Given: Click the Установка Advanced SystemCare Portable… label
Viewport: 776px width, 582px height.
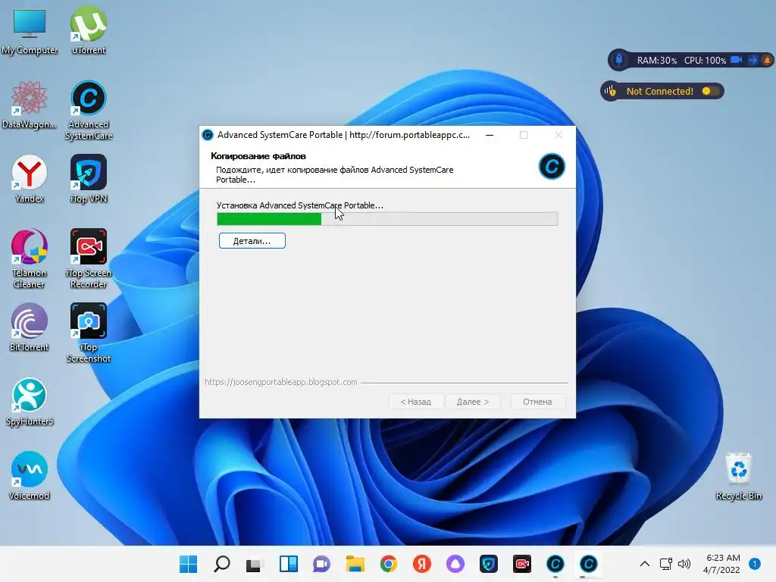Looking at the screenshot, I should pyautogui.click(x=300, y=205).
